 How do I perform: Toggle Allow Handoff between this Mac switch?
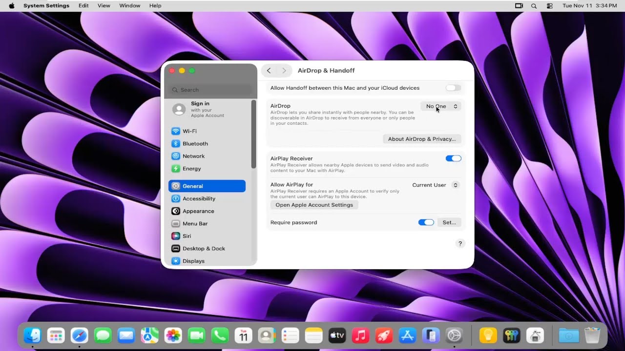click(453, 88)
